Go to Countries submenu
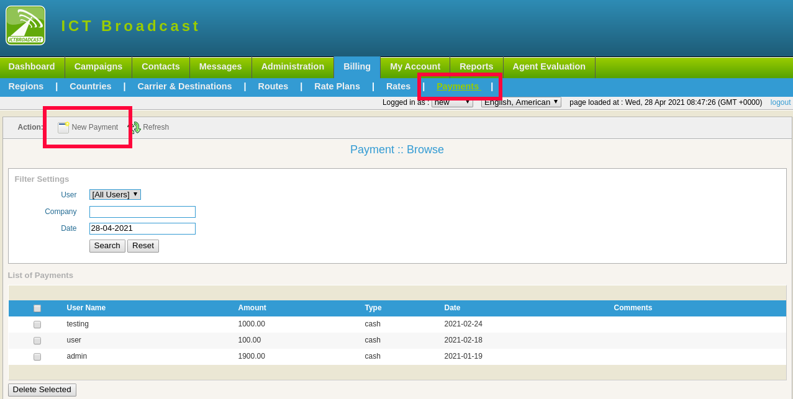This screenshot has width=793, height=399. (91, 86)
